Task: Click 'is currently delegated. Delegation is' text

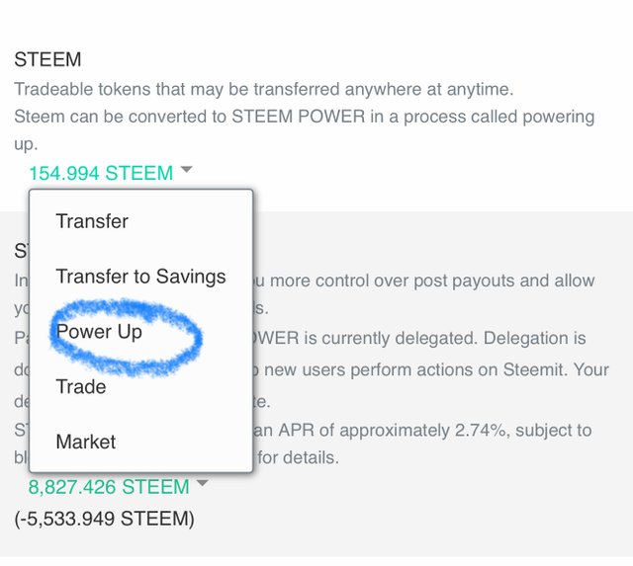Action: pos(445,338)
